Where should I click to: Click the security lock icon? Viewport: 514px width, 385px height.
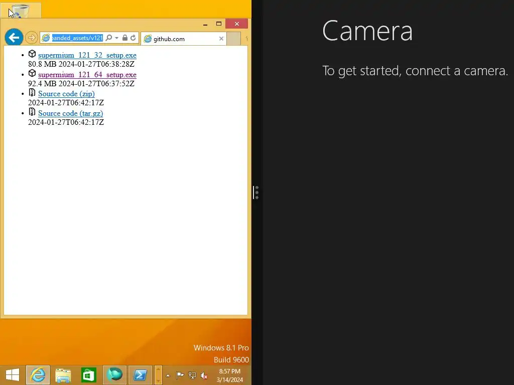coord(125,38)
